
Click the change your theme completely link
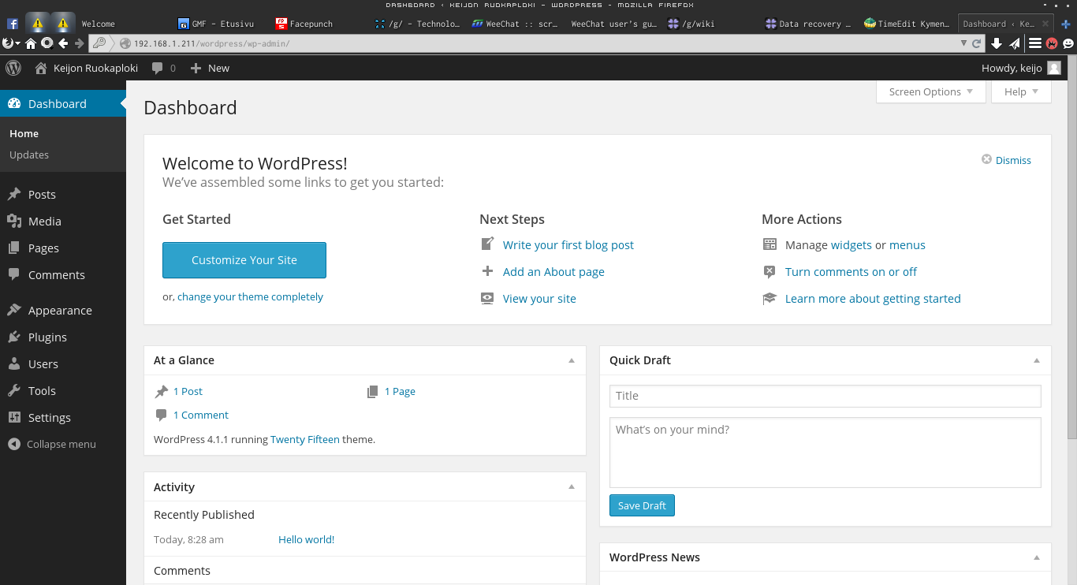(x=250, y=297)
